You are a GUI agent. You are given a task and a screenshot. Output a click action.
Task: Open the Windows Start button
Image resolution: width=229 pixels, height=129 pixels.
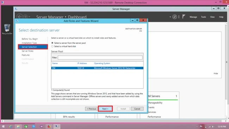(3, 127)
